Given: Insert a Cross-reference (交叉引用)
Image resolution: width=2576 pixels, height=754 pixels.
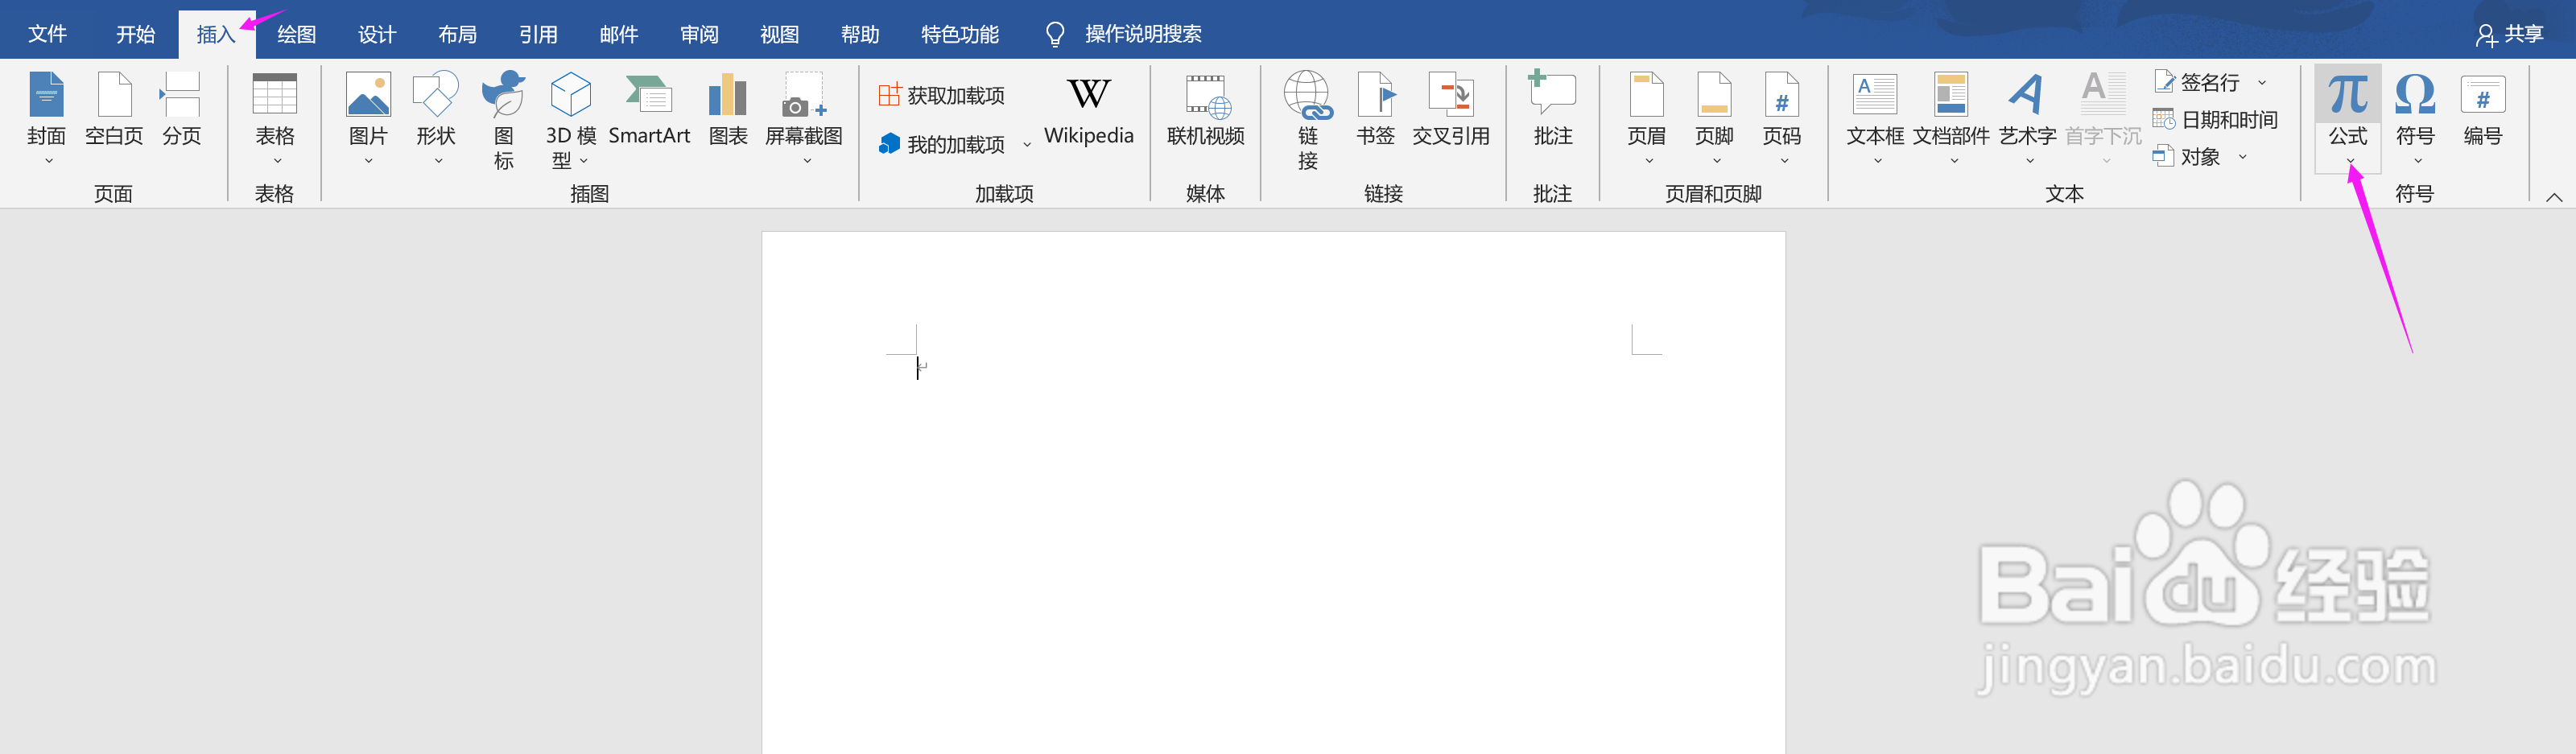Looking at the screenshot, I should [x=1451, y=109].
